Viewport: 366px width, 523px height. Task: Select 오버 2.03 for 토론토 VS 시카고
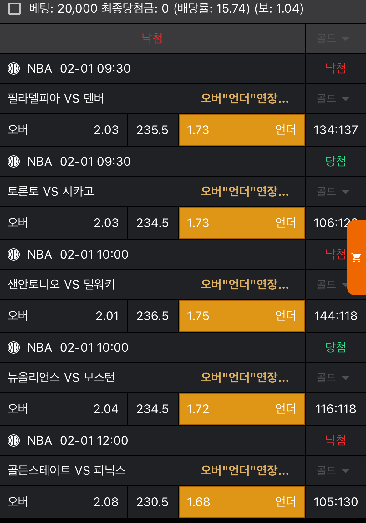(63, 223)
